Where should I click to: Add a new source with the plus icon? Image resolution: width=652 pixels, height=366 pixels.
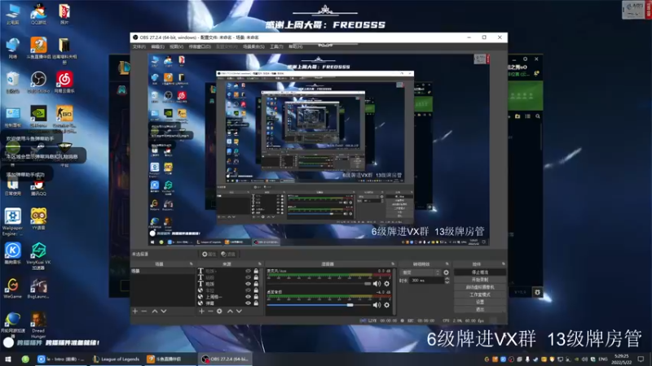(201, 311)
